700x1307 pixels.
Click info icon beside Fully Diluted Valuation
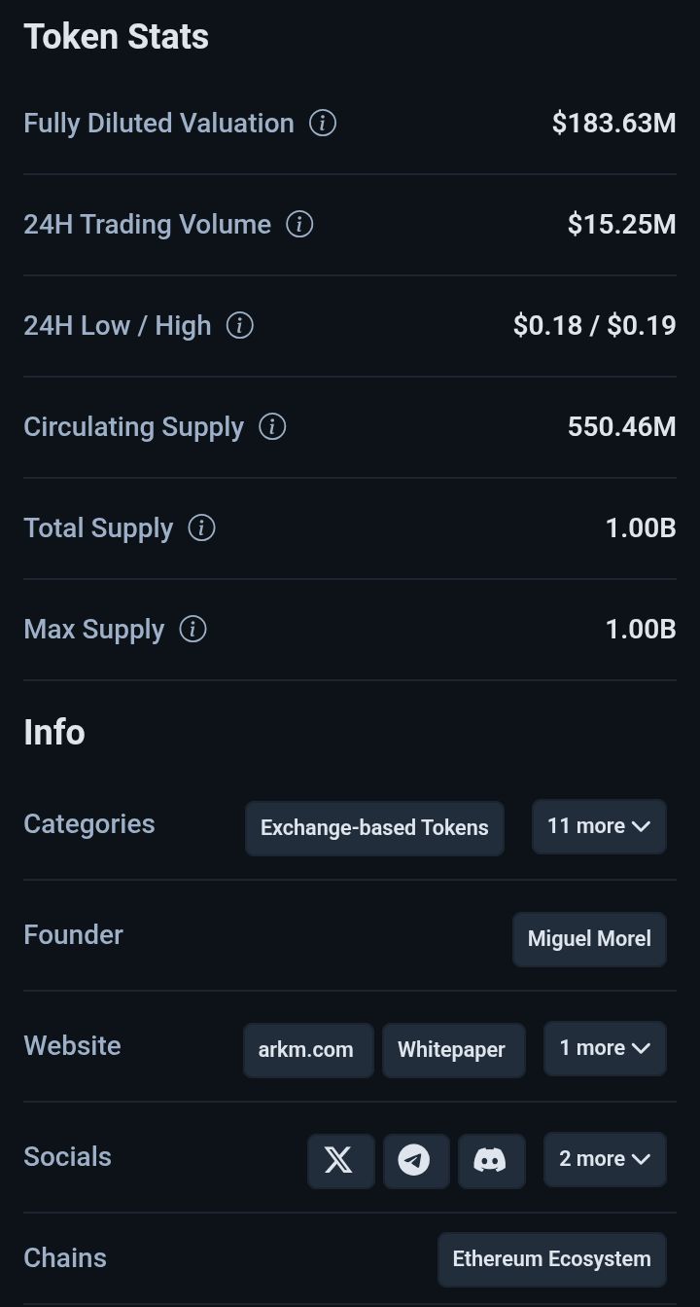[x=323, y=124]
